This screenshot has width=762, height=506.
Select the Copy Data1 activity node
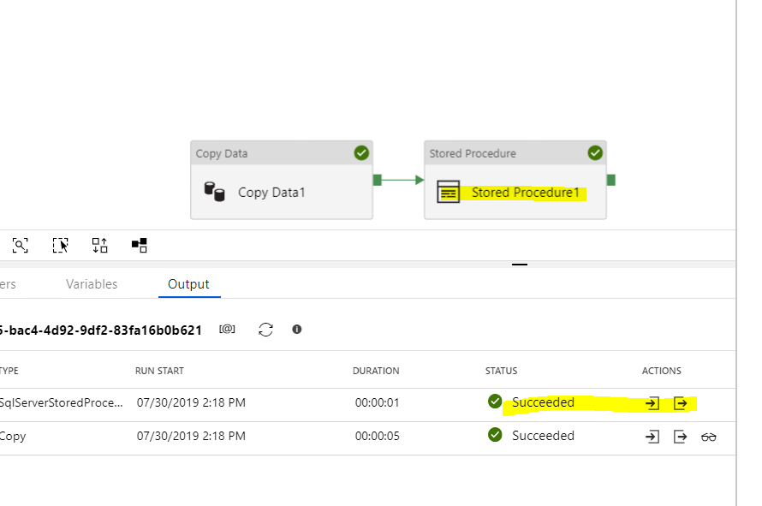(x=282, y=181)
